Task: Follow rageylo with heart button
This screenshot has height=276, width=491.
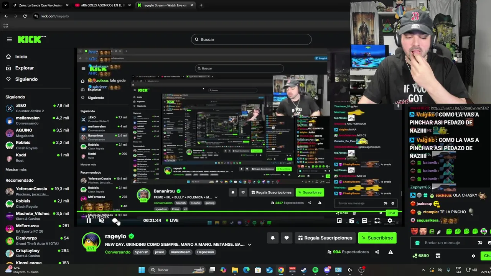Action: coord(287,238)
